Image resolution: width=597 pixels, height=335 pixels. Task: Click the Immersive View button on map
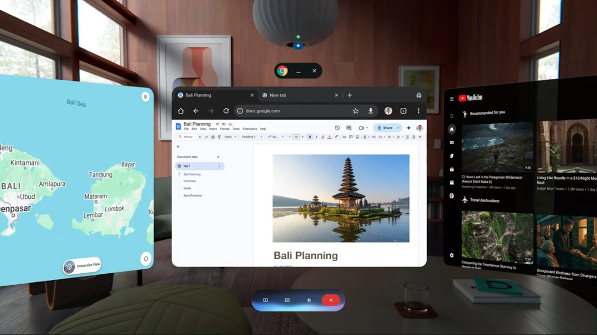83,266
